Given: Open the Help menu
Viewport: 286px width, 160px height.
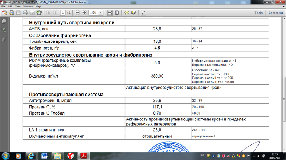Looking at the screenshot, I should pyautogui.click(x=38, y=7).
